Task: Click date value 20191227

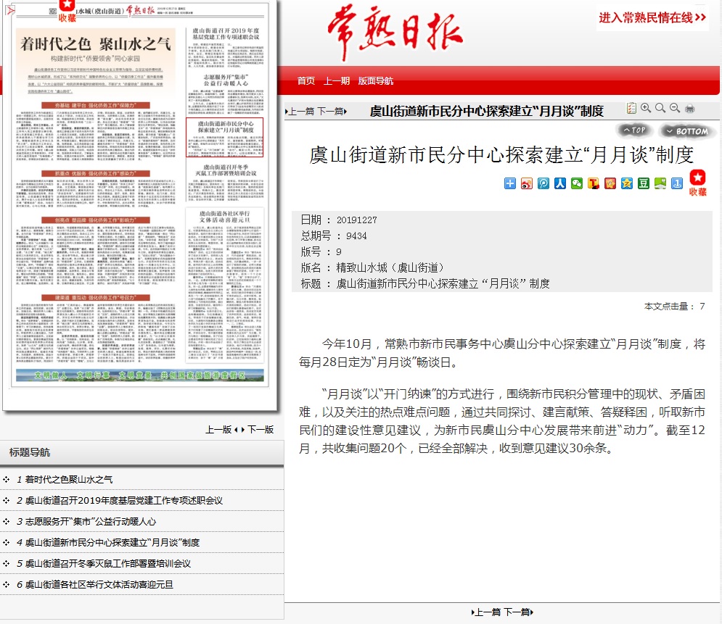Action: [x=357, y=220]
